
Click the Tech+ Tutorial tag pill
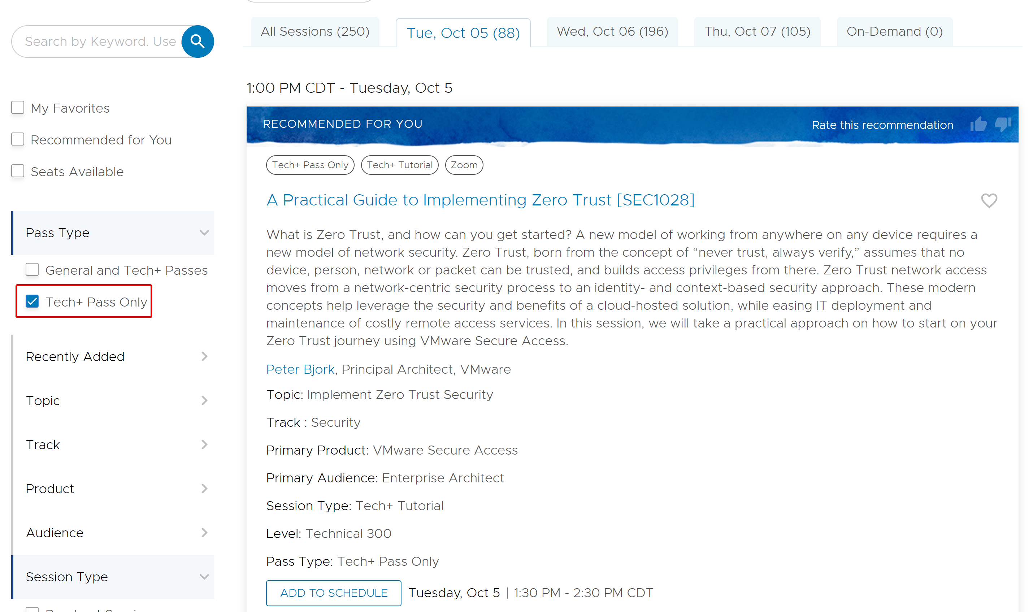click(399, 165)
